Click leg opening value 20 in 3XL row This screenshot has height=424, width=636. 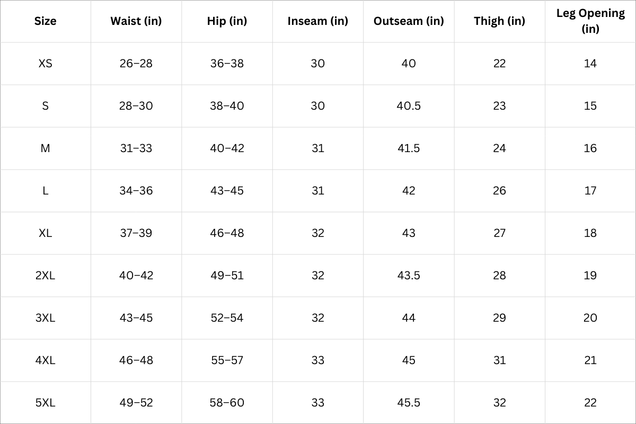[590, 318]
